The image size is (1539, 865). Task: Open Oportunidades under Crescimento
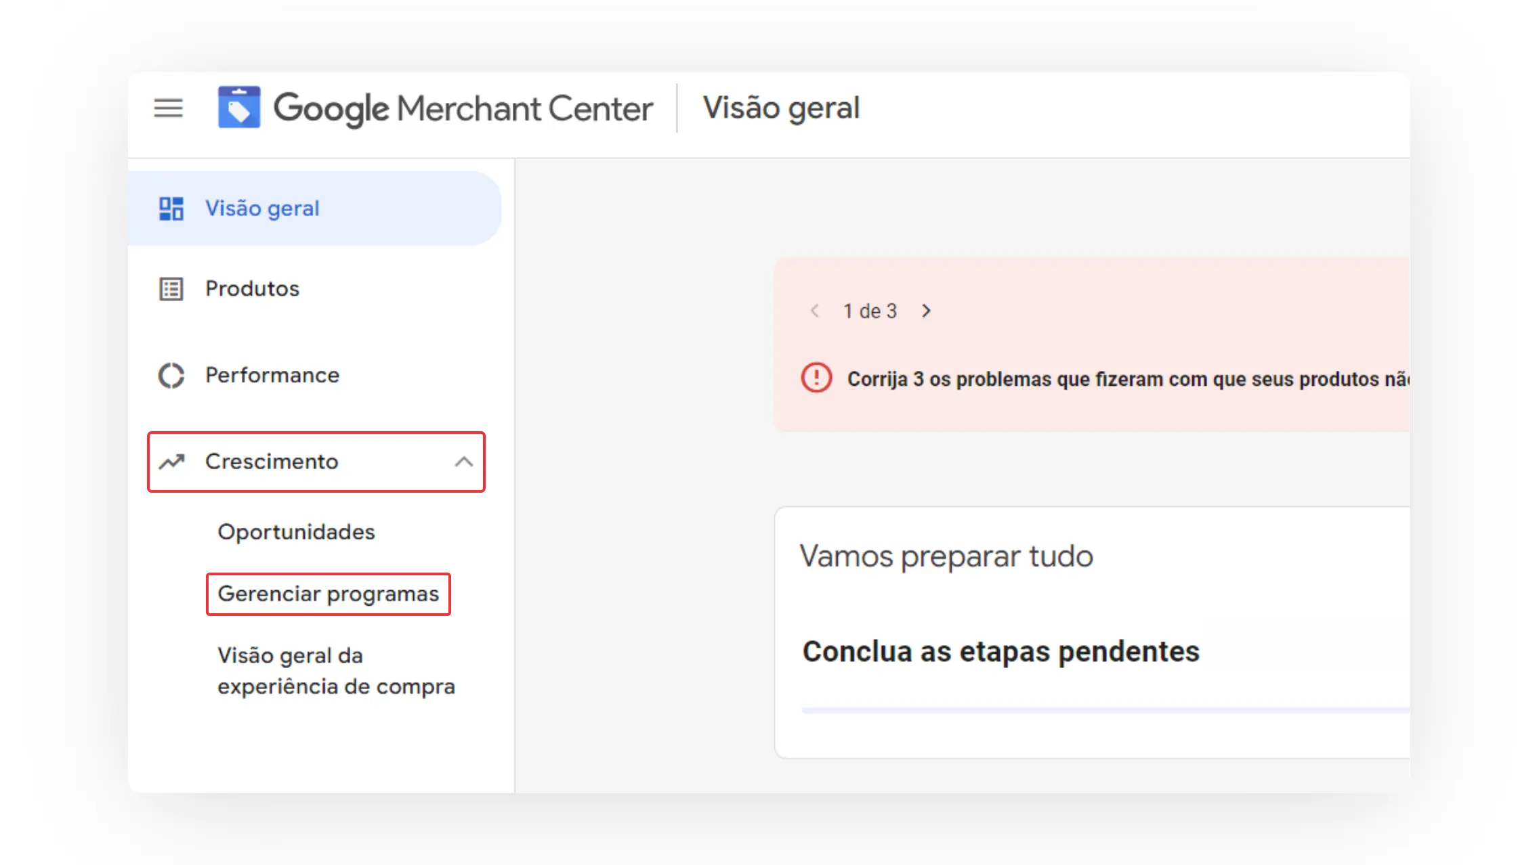pos(296,532)
